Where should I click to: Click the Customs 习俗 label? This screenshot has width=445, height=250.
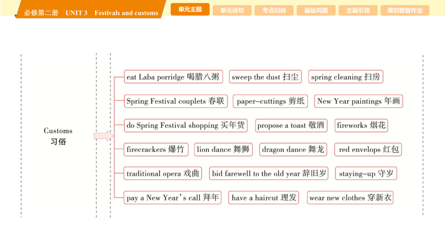pos(58,136)
